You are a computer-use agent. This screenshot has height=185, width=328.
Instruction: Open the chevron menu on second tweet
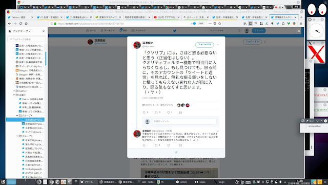pos(218,131)
